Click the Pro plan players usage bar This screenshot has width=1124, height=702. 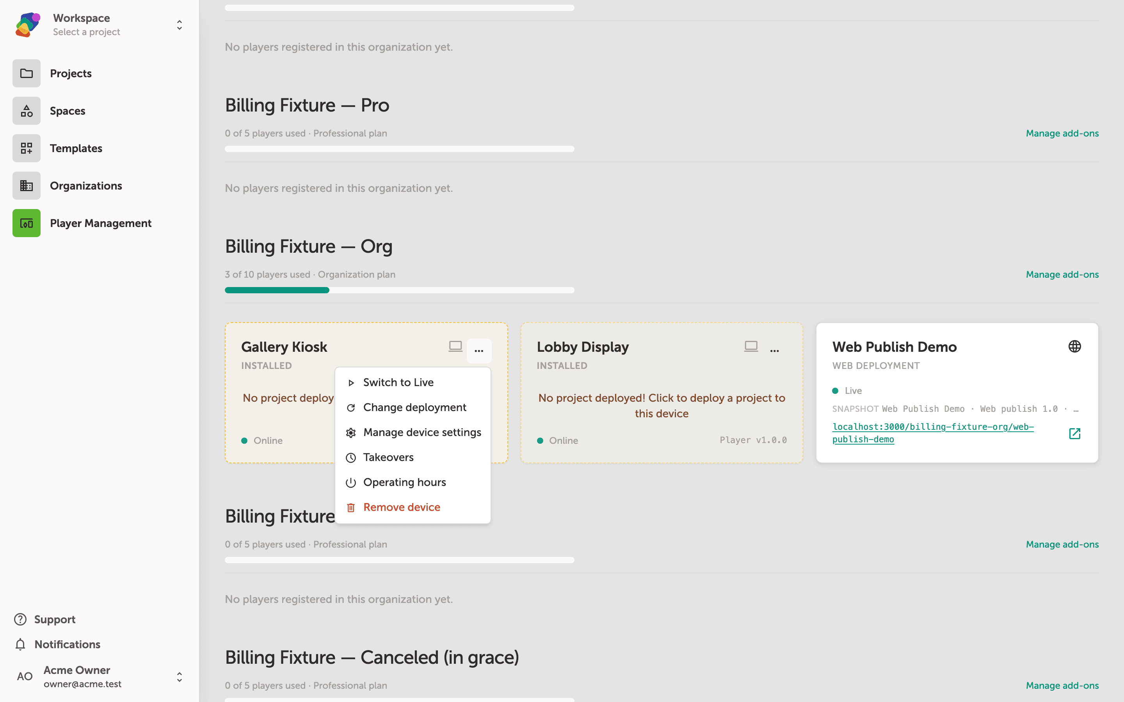[399, 149]
